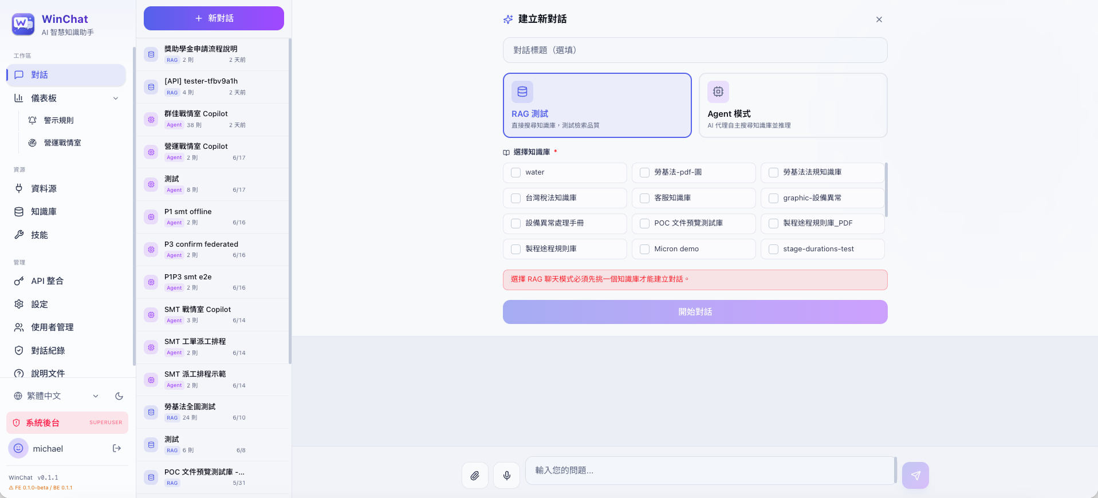Click the send message paper-plane icon

[x=915, y=475]
